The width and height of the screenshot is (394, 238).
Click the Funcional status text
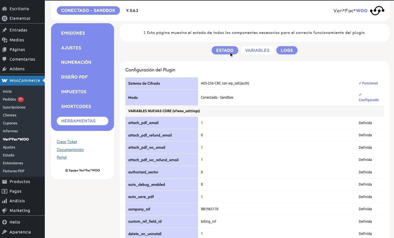(x=368, y=83)
